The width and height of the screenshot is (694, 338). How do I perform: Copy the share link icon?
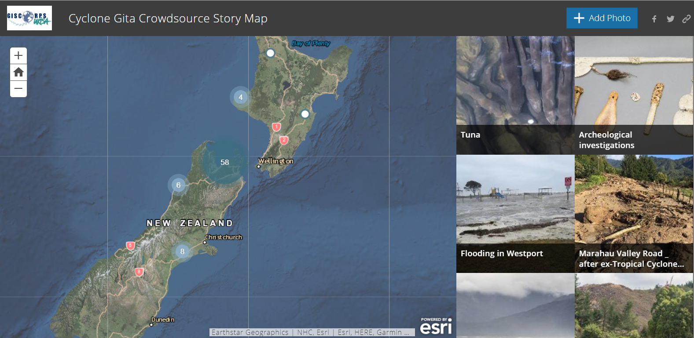click(x=686, y=19)
